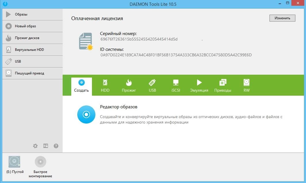Click the ID системы value text
Image resolution: width=306 pixels, height=183 pixels.
(176, 55)
